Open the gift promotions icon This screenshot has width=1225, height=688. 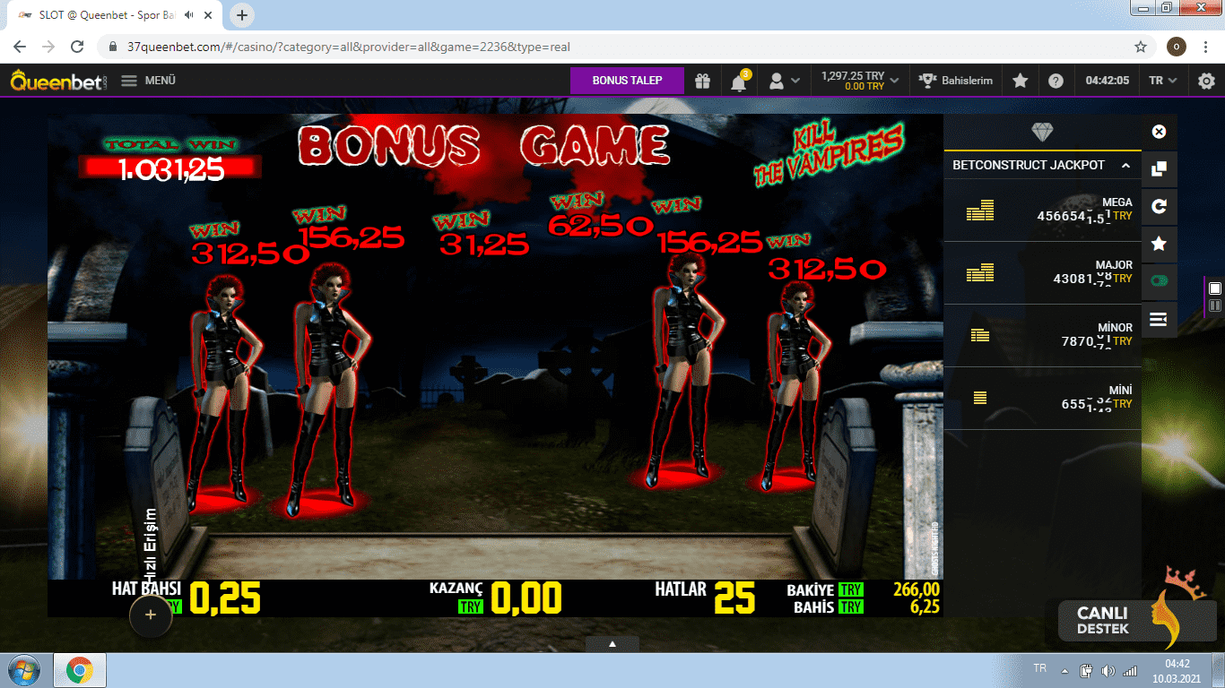pyautogui.click(x=702, y=82)
